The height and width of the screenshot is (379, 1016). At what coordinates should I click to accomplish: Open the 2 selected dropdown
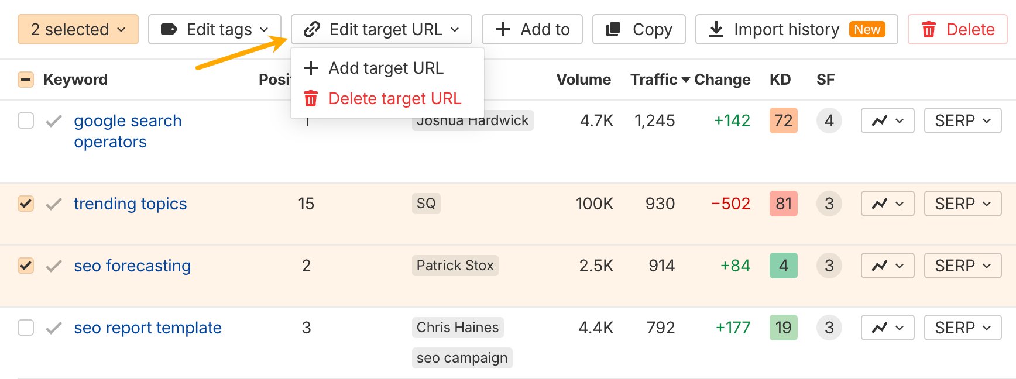pos(78,29)
